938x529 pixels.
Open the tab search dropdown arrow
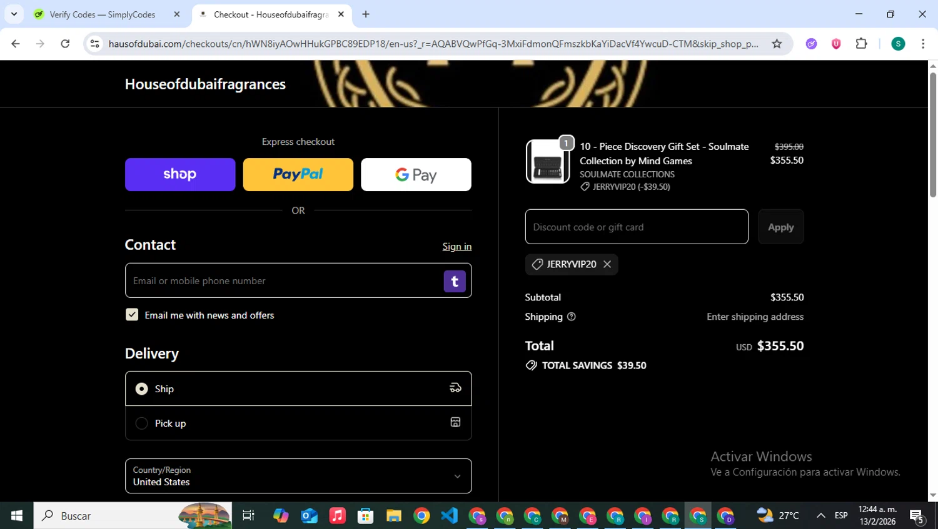pos(14,14)
